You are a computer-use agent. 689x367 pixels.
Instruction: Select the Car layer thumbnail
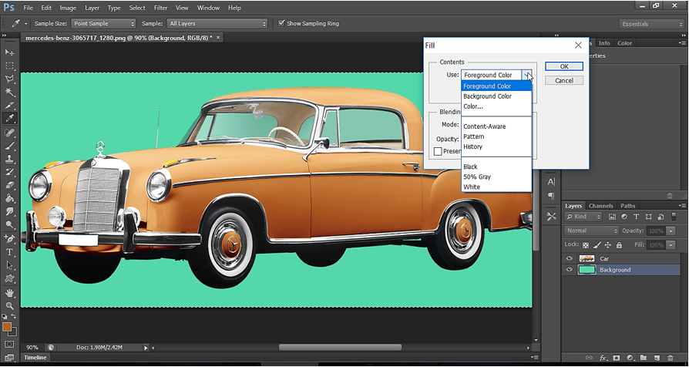tap(586, 258)
